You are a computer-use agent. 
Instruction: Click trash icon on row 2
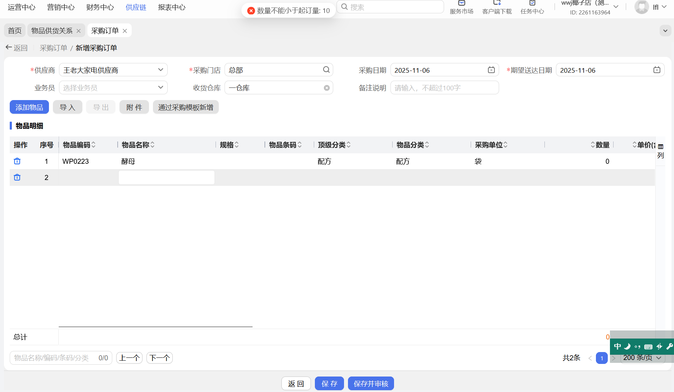tap(17, 177)
